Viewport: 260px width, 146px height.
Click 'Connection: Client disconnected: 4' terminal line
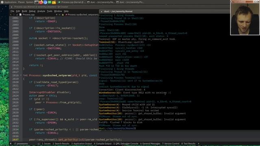[x=122, y=90]
